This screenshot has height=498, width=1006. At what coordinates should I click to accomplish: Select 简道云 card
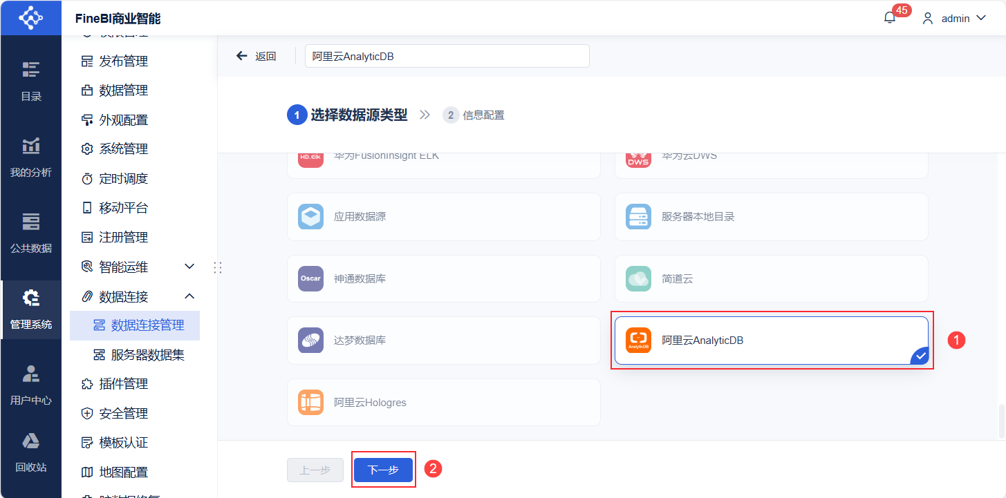click(771, 279)
